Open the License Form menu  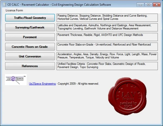[14, 10]
